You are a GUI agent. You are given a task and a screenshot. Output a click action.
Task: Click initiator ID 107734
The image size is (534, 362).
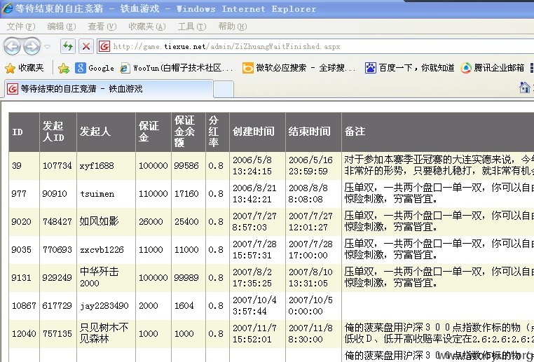click(57, 166)
